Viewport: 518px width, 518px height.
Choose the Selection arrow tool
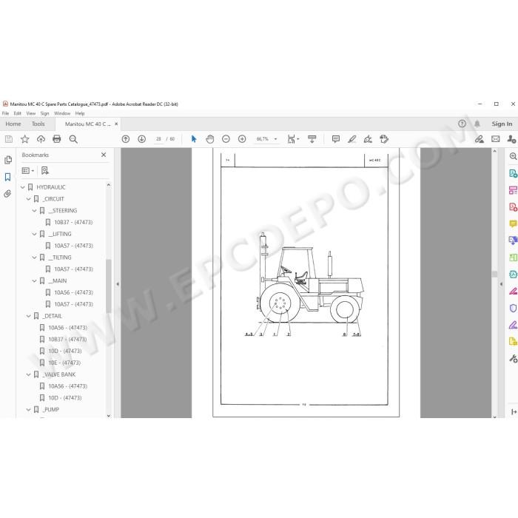coord(194,139)
